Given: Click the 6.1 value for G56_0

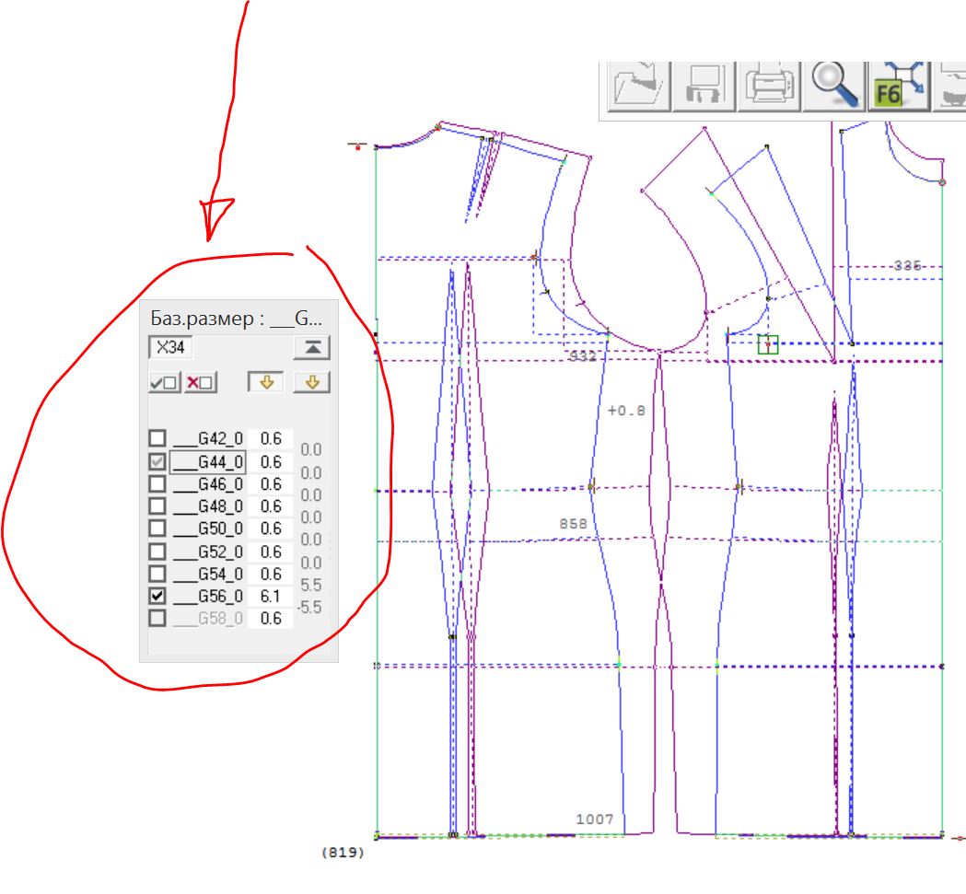Looking at the screenshot, I should click(271, 596).
